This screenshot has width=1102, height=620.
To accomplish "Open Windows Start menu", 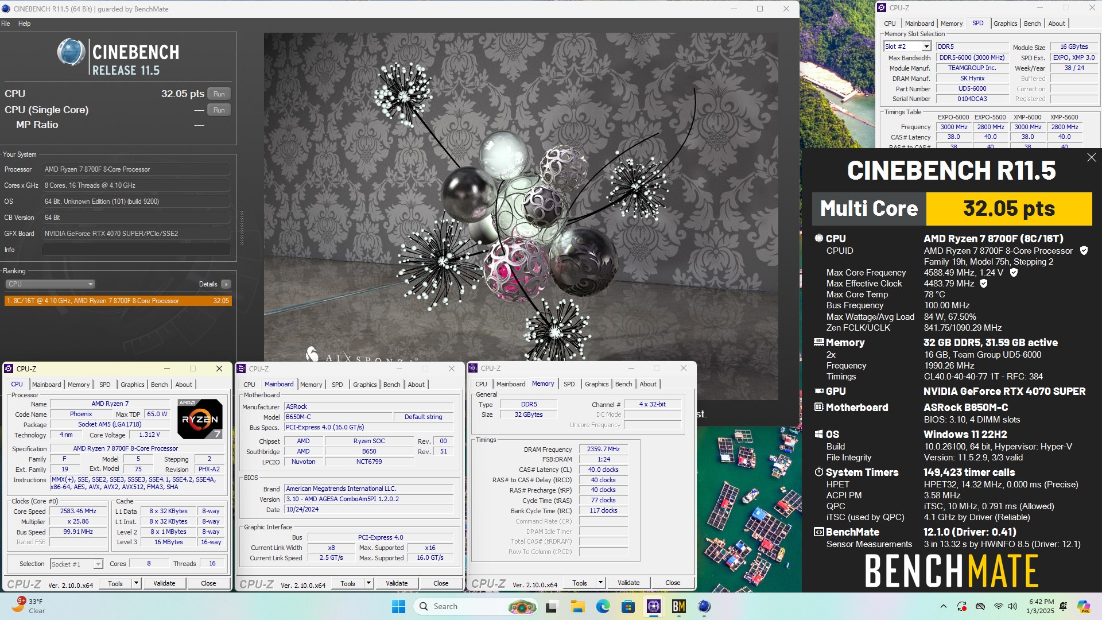I will point(398,606).
